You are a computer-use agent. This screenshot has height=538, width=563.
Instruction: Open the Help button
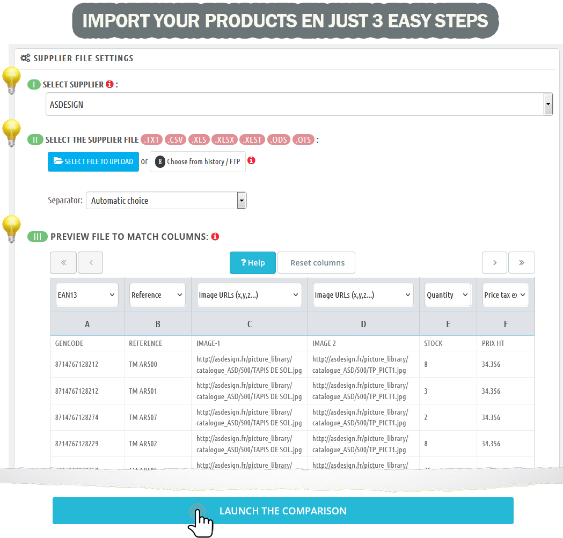(252, 263)
